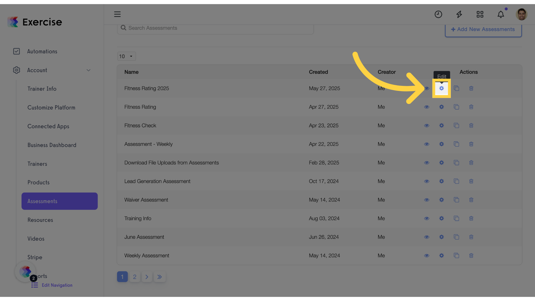Click Add New Assessments button
535x301 pixels.
[x=483, y=30]
